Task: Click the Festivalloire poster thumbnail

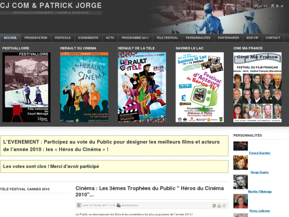Action: coord(26,87)
